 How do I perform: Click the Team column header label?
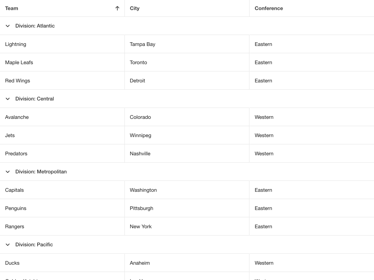point(12,8)
